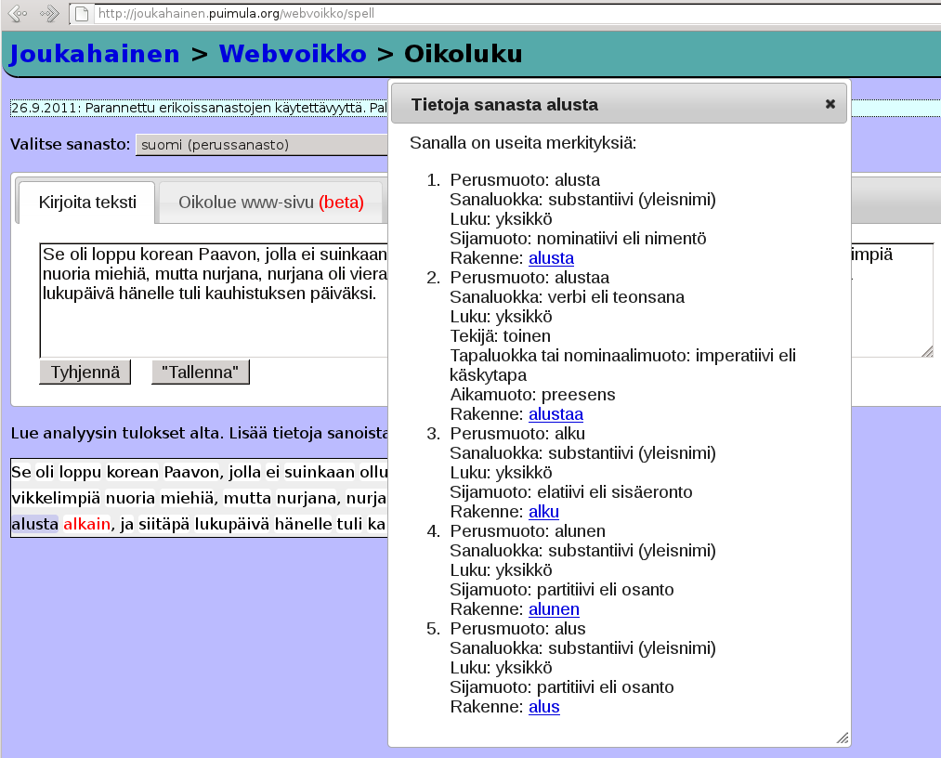Open the Joukahainen breadcrumb link
Viewport: 941px width, 758px height.
(95, 54)
